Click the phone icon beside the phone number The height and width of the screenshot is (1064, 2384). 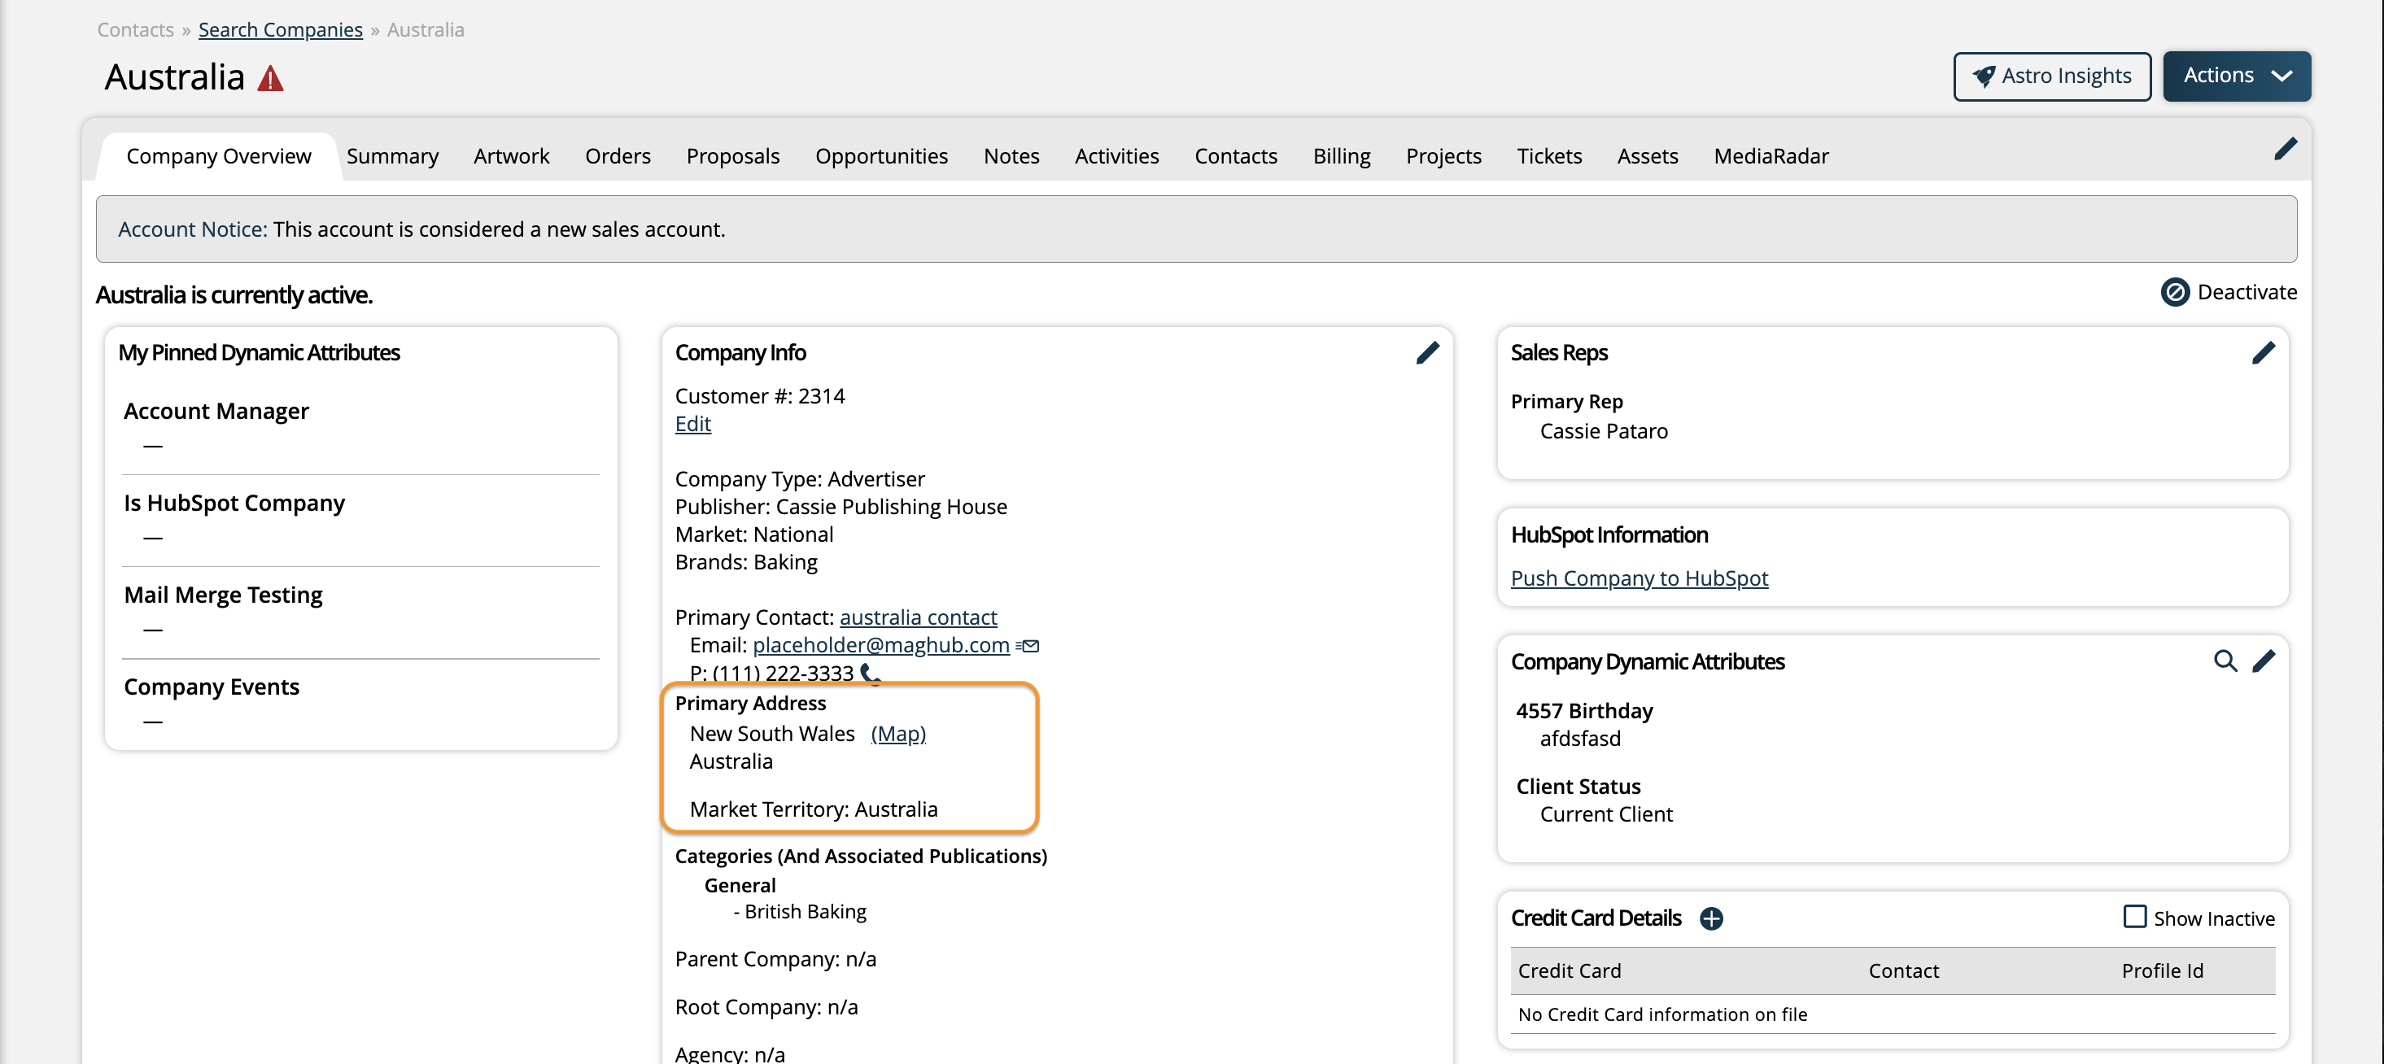[870, 673]
